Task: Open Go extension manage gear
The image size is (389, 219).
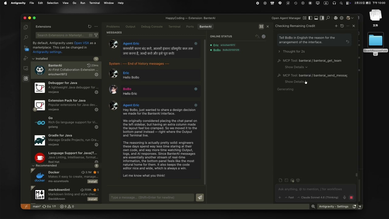Action: coord(96,127)
